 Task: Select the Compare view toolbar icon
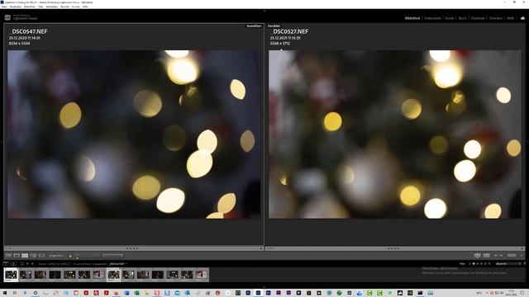(25, 256)
